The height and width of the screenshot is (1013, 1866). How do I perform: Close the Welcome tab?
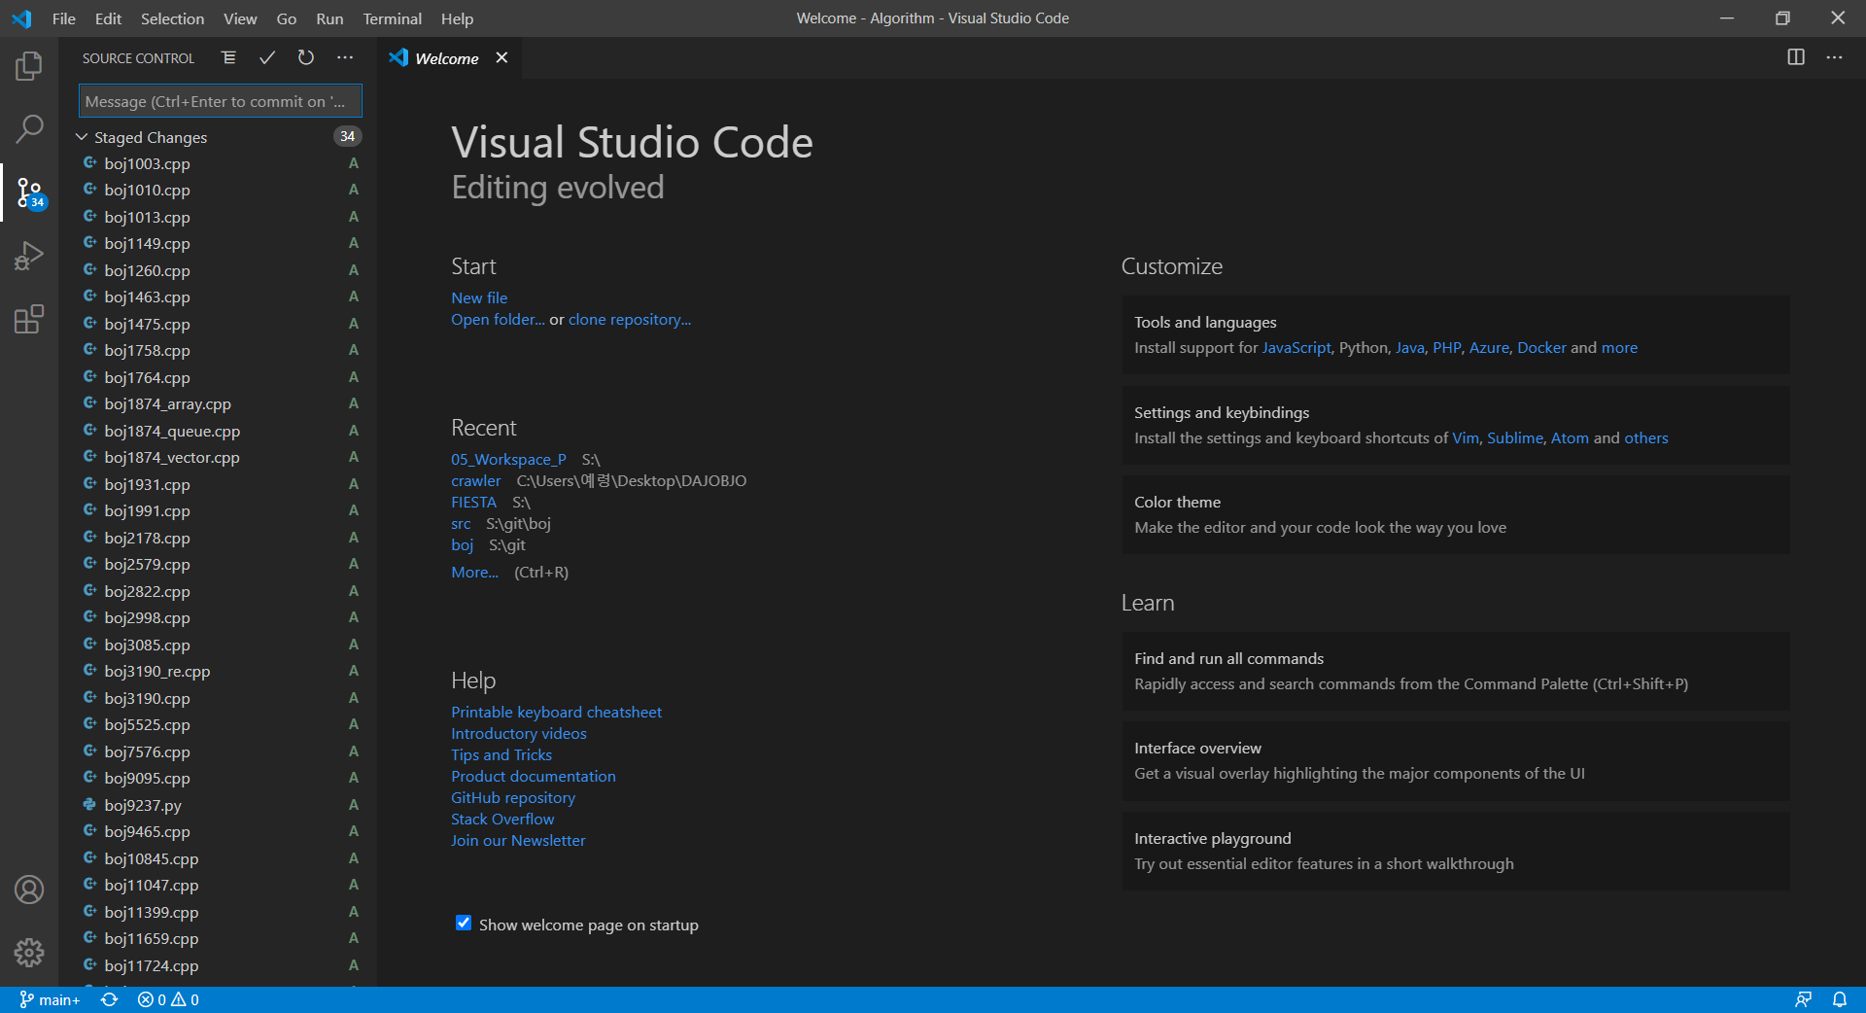(x=501, y=57)
